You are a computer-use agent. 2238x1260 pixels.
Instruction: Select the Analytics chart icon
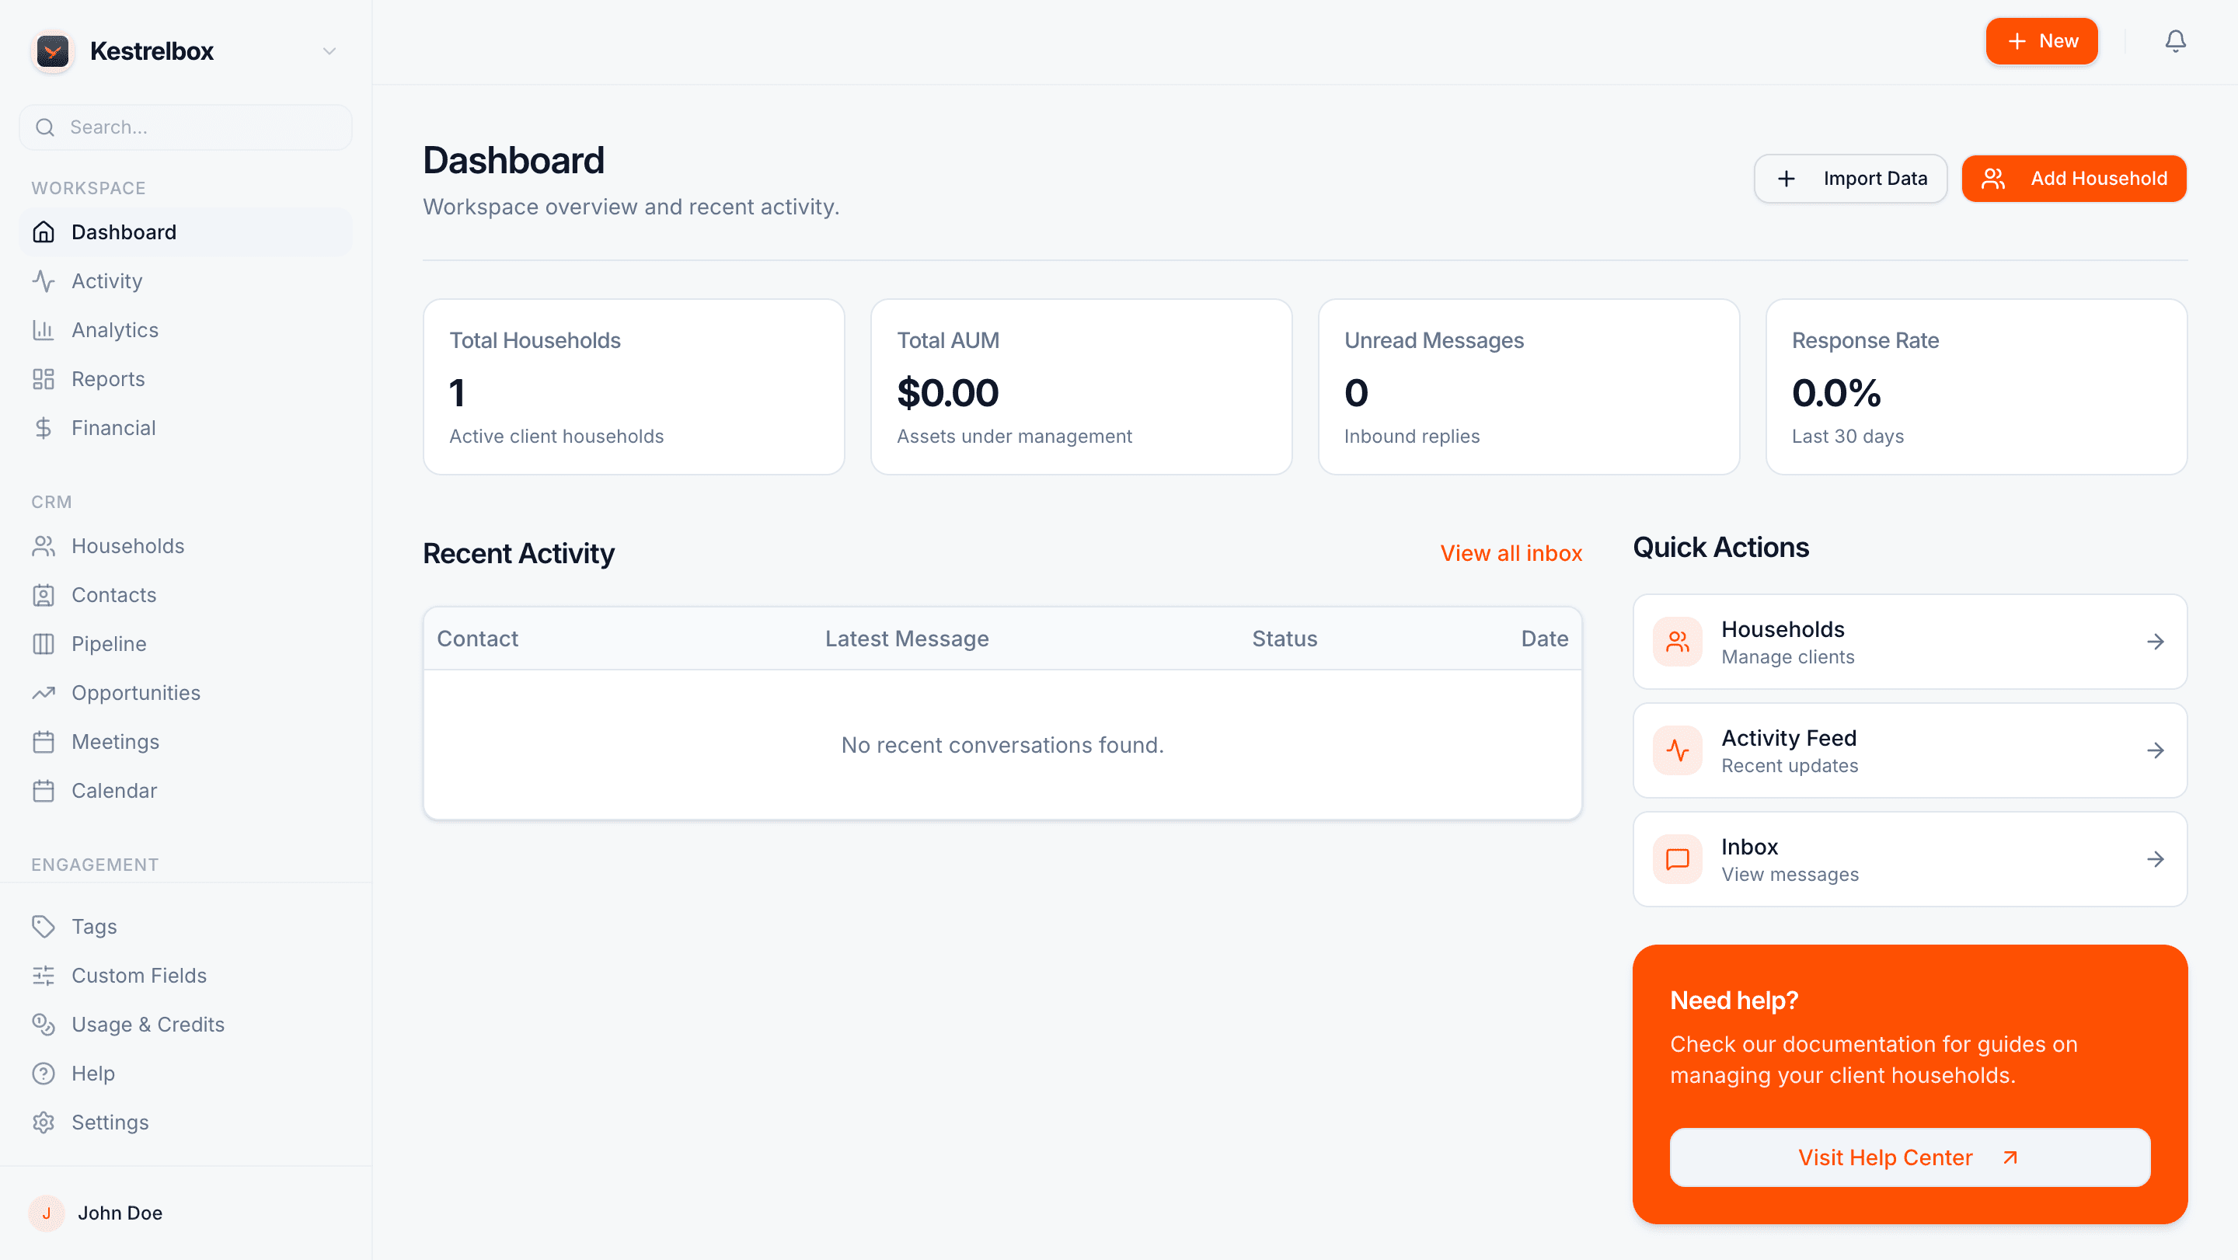coord(44,329)
